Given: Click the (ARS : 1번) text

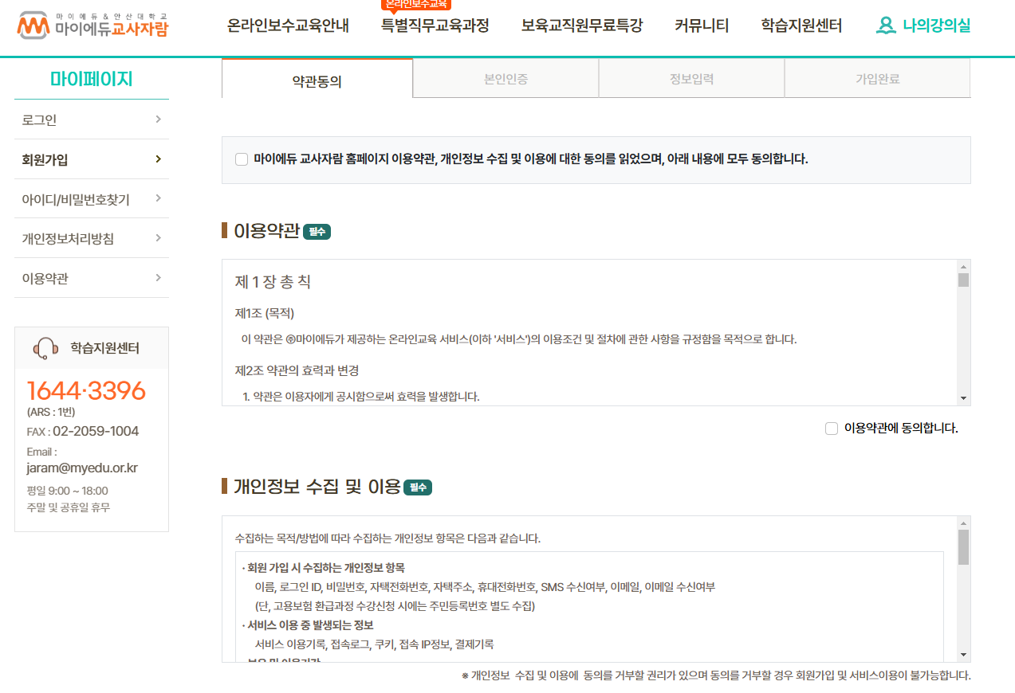Looking at the screenshot, I should (x=51, y=412).
